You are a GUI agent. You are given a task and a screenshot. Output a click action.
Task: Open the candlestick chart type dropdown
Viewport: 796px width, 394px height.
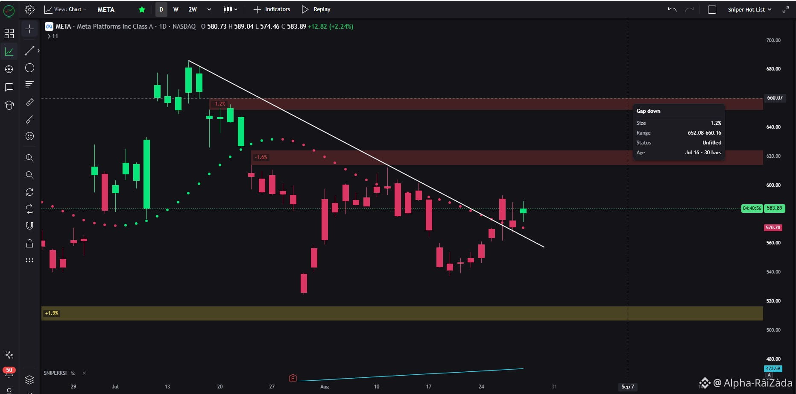(231, 9)
